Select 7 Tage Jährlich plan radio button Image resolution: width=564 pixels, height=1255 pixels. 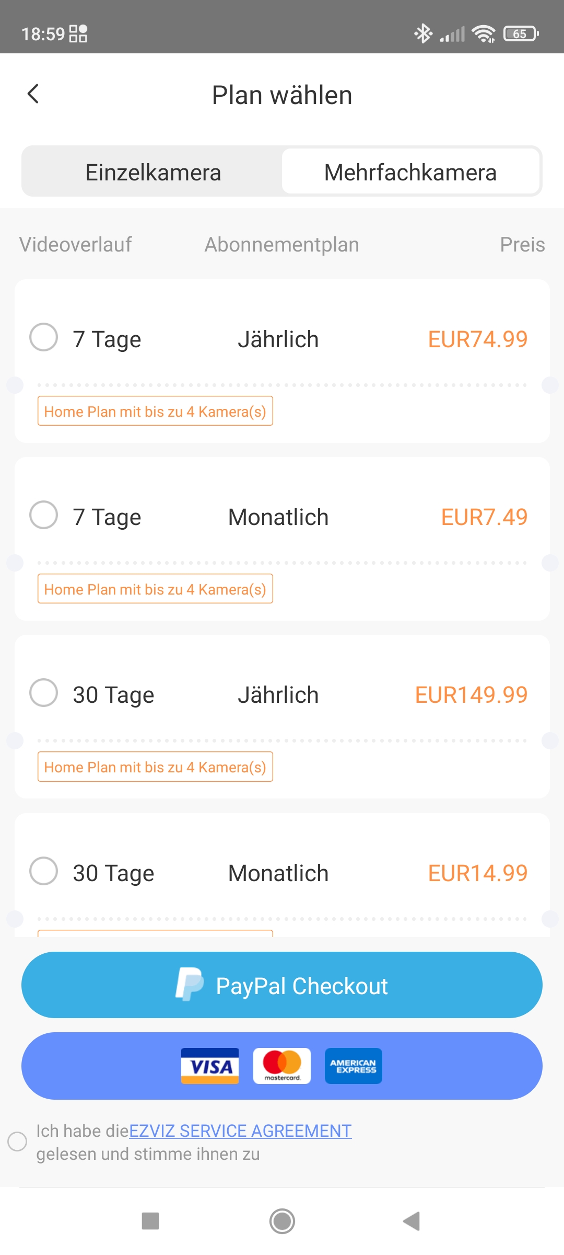pos(44,337)
